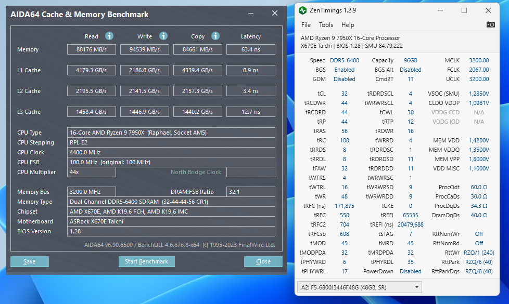Click the VSOC (SMU) value 1,2850V

coord(479,94)
